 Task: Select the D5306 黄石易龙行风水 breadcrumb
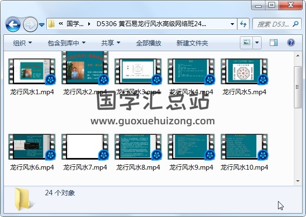tap(151, 24)
